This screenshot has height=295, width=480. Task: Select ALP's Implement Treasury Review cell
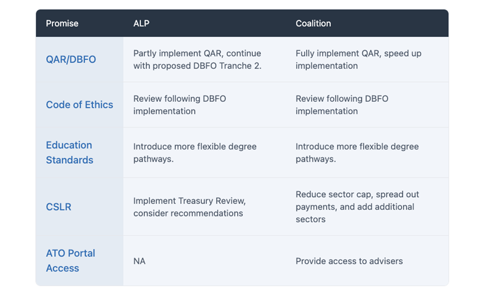coord(205,207)
